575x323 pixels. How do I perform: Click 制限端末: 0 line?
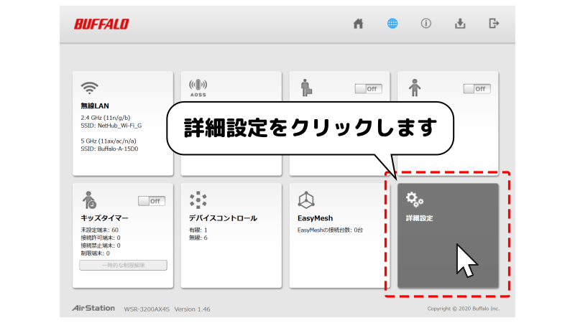click(x=95, y=253)
